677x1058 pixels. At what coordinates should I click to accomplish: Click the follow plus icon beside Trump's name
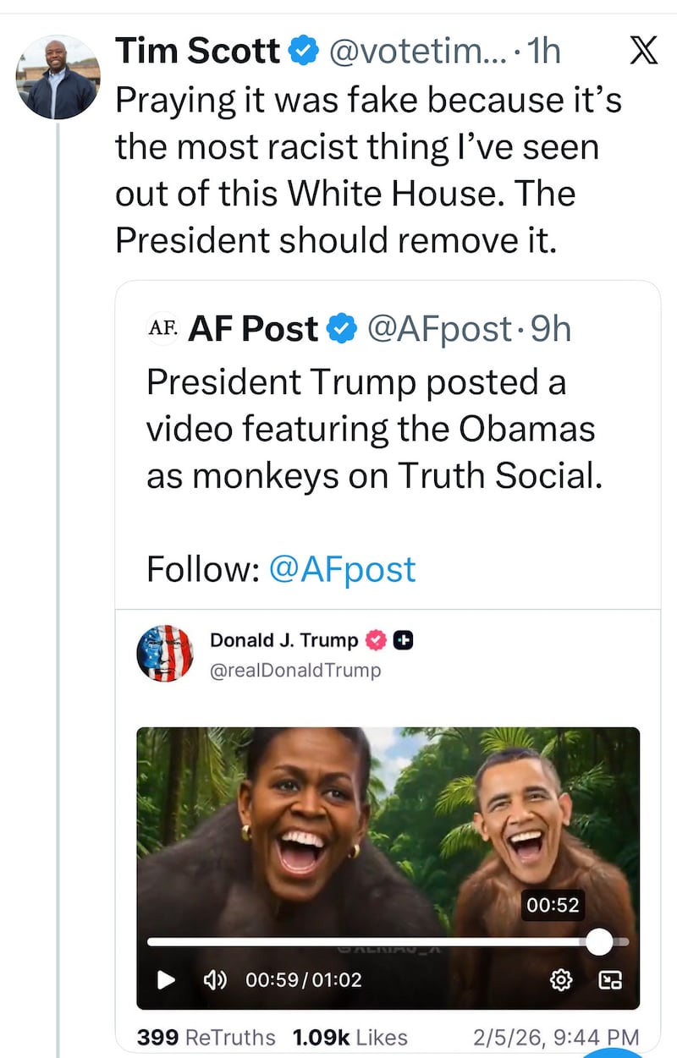403,640
